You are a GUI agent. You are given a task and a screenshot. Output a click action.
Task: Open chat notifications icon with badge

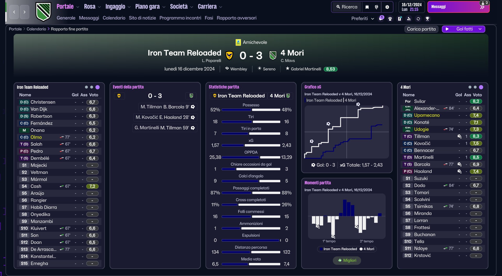tap(381, 18)
